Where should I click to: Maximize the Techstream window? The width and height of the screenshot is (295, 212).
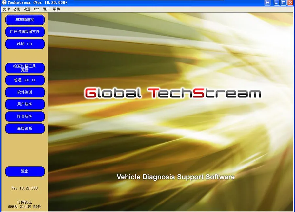click(283, 3)
